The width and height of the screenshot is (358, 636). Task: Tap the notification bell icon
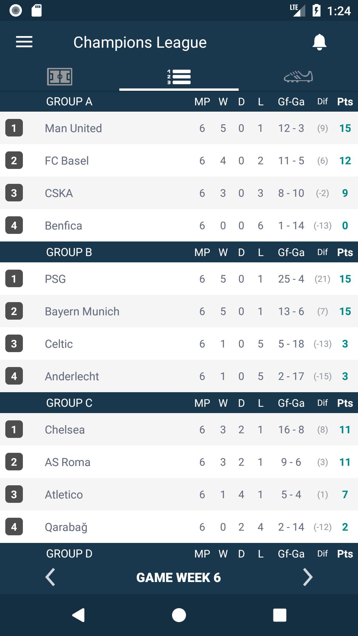pyautogui.click(x=320, y=42)
